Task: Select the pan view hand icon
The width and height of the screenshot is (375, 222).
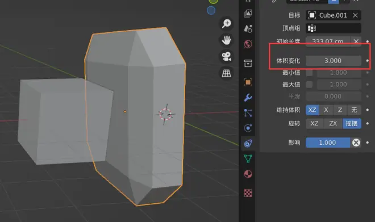Action: [226, 40]
